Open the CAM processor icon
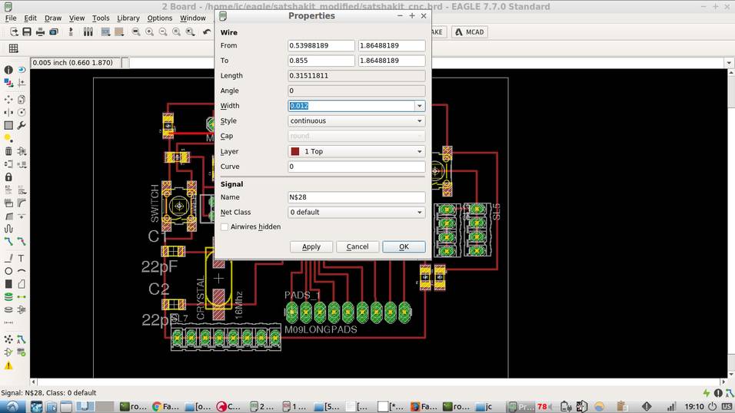This screenshot has height=413, width=735. (x=54, y=31)
